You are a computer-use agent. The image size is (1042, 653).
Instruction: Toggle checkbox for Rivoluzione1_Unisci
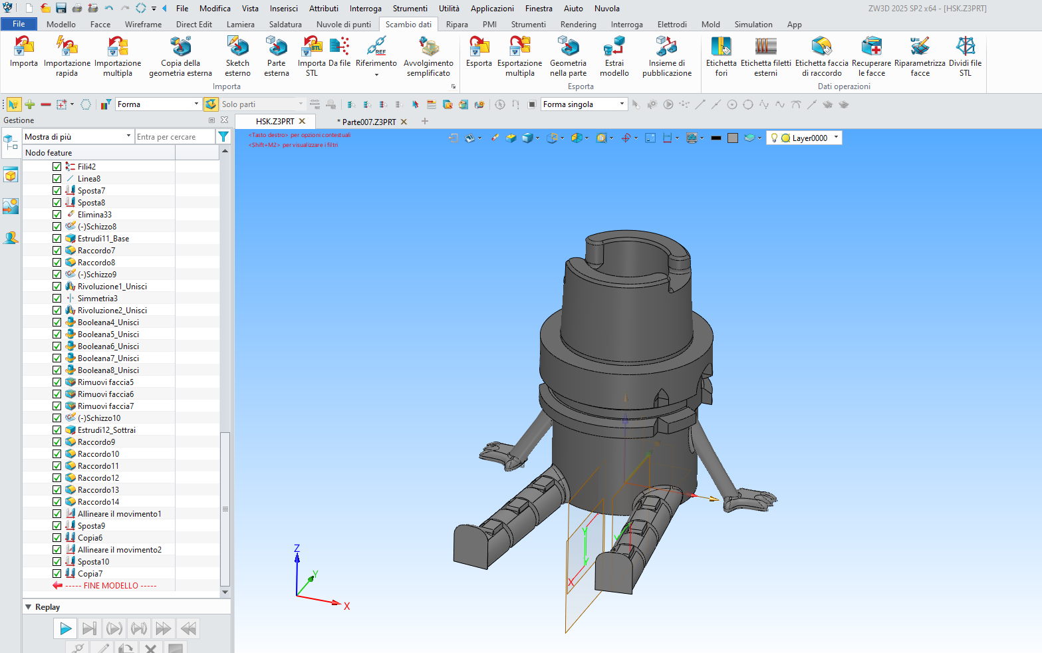tap(57, 287)
